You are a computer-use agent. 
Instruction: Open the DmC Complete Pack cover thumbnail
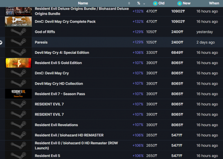(18, 22)
